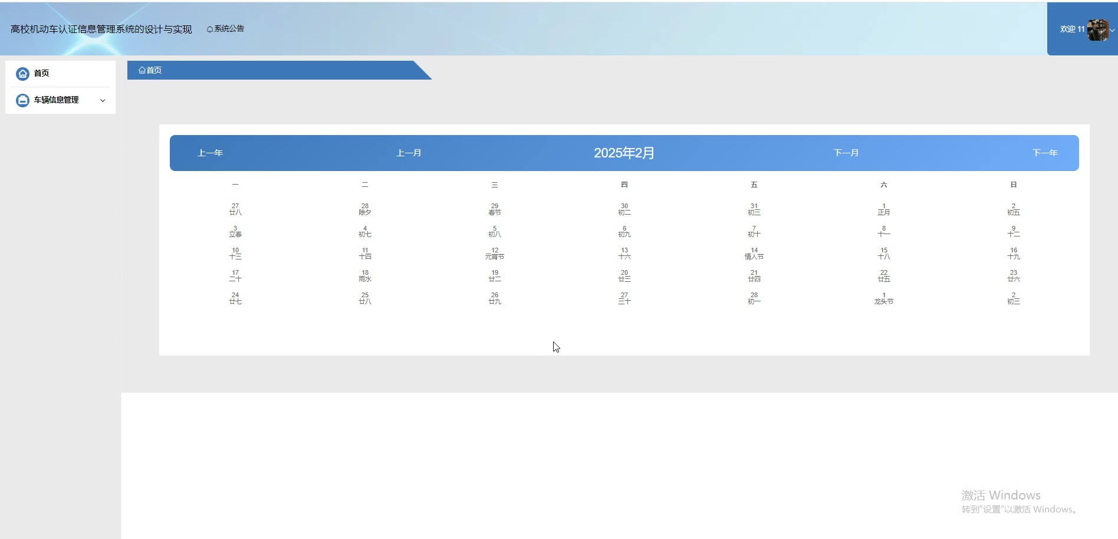Select date 31 初三

point(754,209)
